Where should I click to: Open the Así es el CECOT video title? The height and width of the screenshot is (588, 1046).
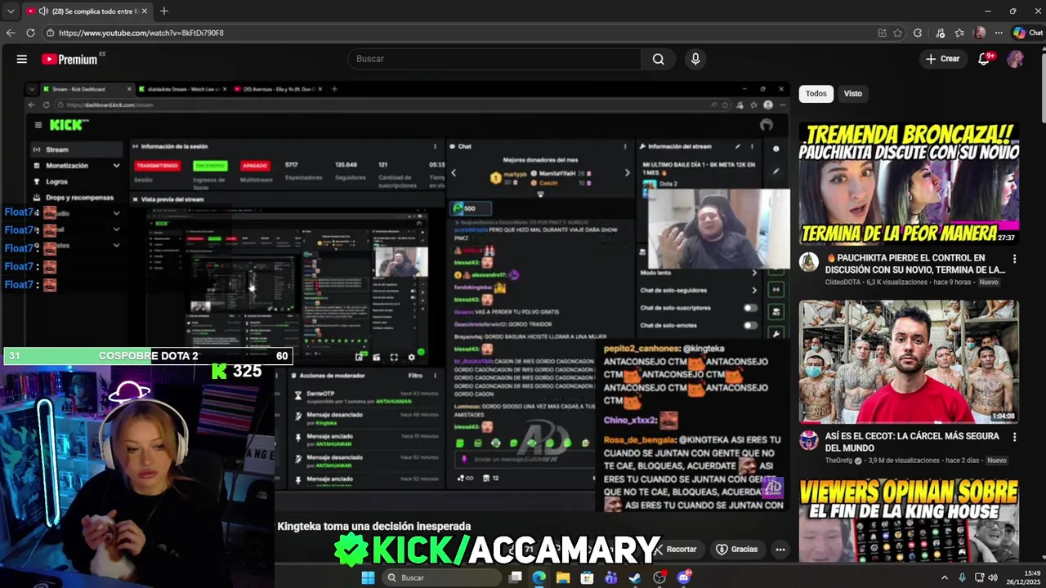[912, 442]
